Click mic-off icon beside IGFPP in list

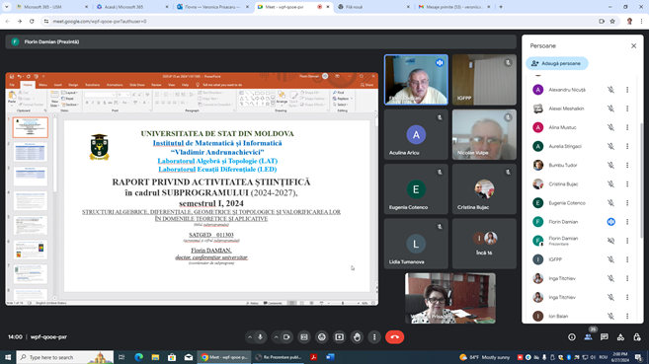point(610,259)
